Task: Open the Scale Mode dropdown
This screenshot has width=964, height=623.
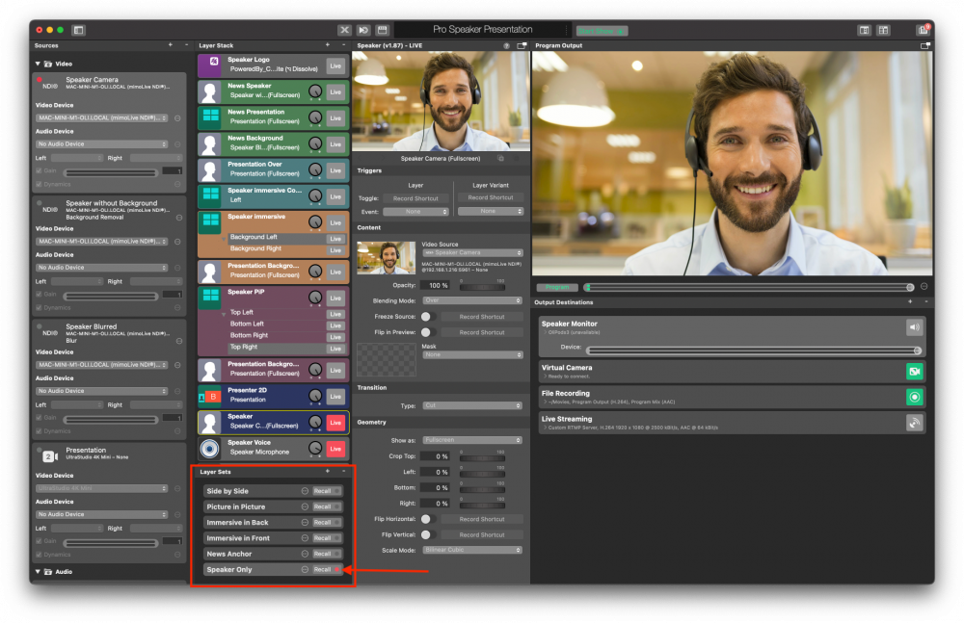Action: tap(472, 550)
